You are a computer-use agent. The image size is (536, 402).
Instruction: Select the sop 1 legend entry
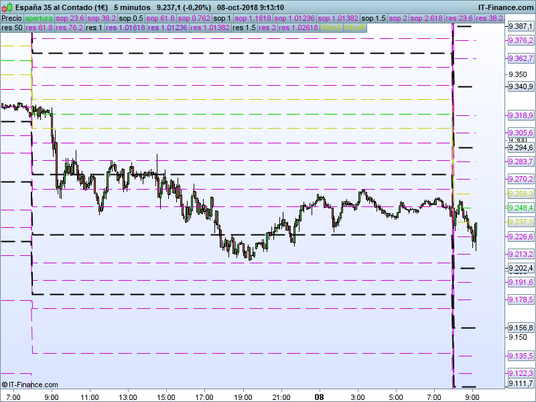[x=222, y=19]
